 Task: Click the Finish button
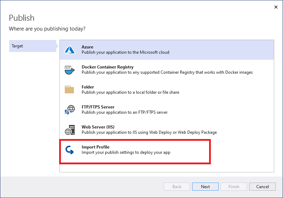tap(234, 187)
